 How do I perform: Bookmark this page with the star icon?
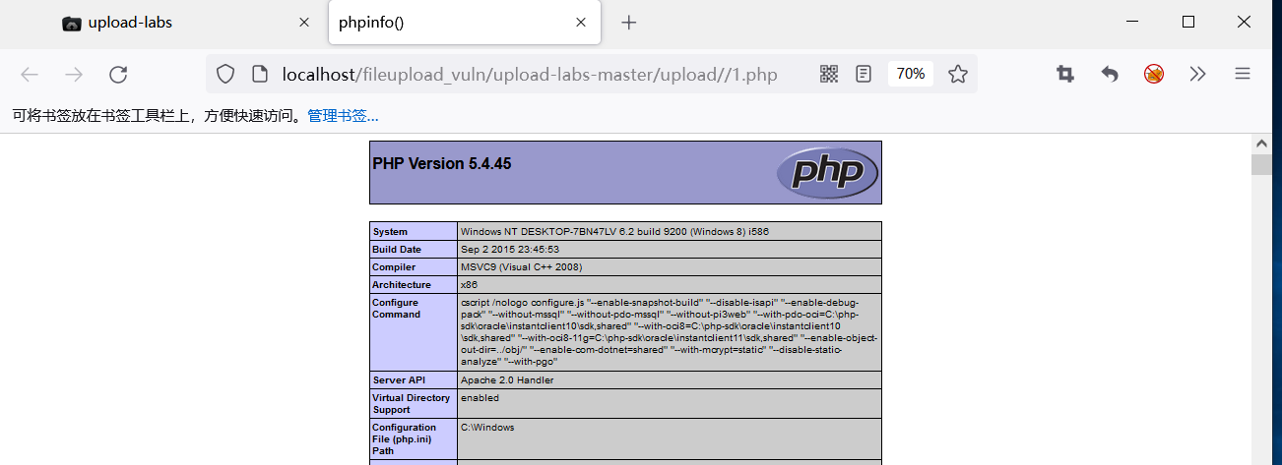(957, 74)
